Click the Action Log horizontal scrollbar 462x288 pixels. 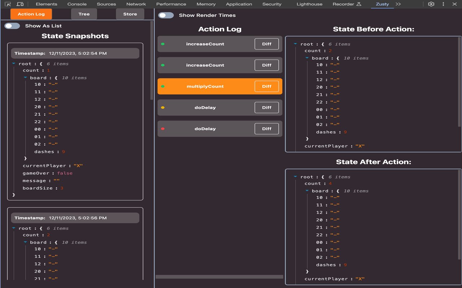[219, 277]
